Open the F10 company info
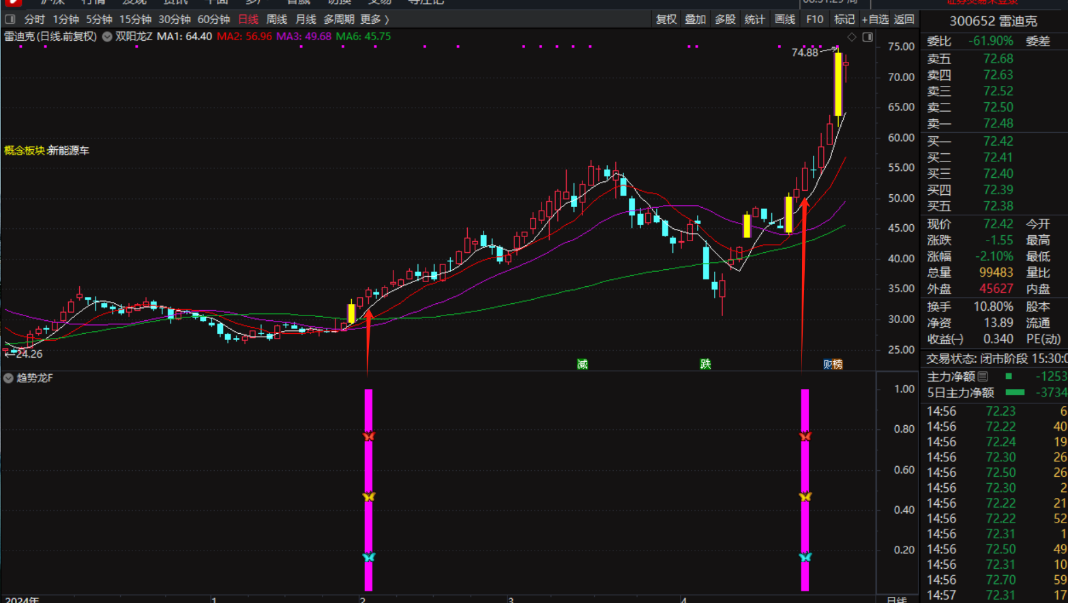This screenshot has width=1068, height=603. point(814,19)
